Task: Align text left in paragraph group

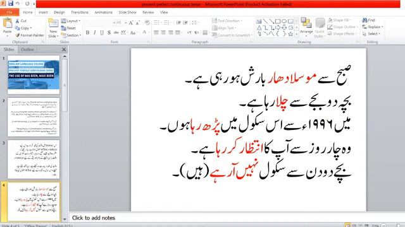Action: [156, 32]
